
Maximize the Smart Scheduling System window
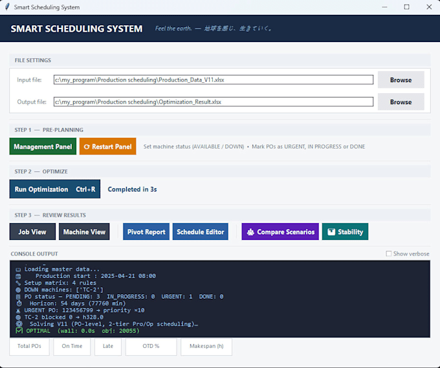click(x=406, y=7)
